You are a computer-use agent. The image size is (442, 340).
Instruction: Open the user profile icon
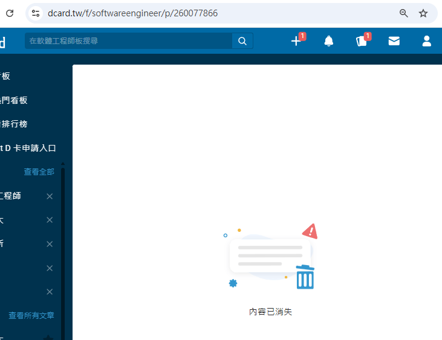pos(427,41)
